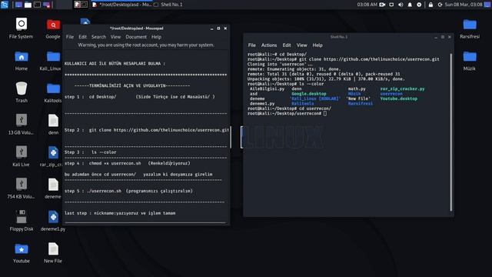
Task: Click the root account warning in Mousepad
Action: (146, 45)
